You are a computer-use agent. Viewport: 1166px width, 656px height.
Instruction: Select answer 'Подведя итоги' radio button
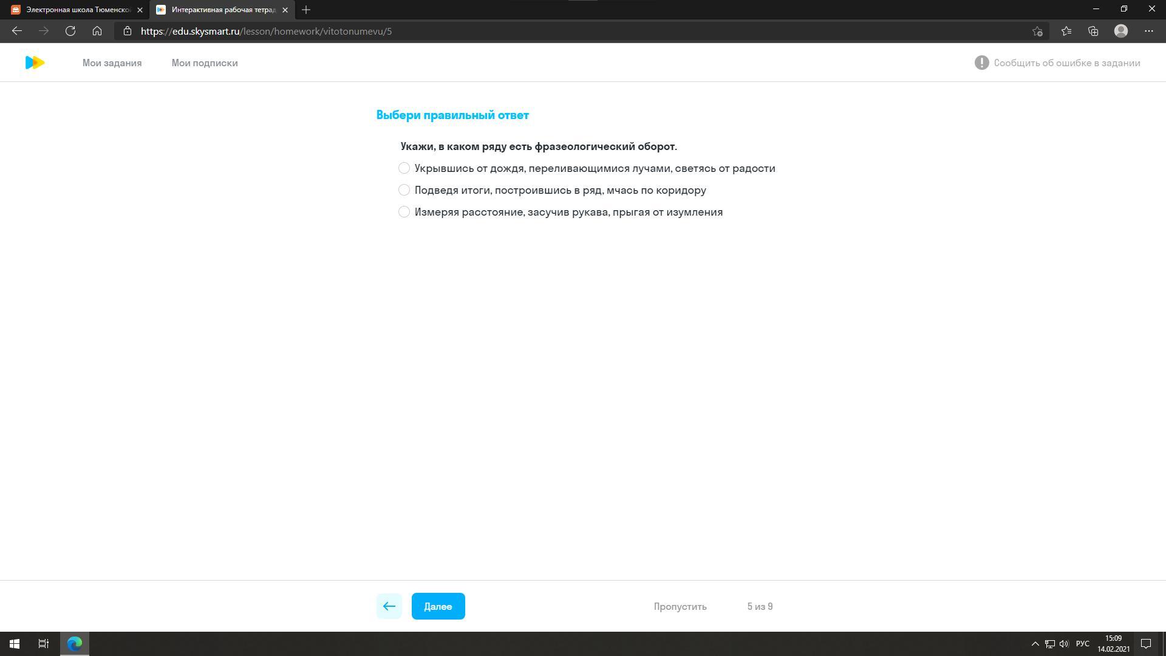click(x=404, y=190)
